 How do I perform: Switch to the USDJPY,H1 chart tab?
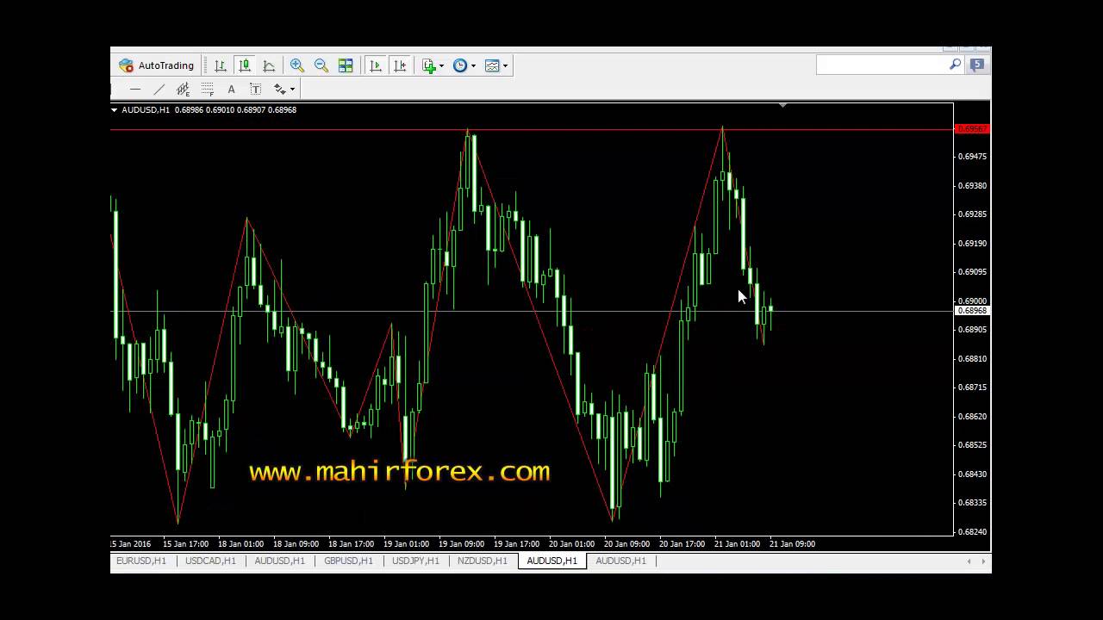415,561
